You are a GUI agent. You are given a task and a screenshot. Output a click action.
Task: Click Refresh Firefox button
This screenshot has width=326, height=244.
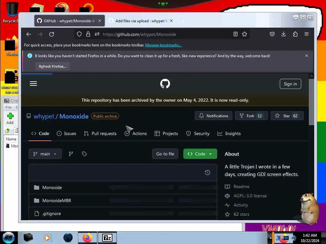(x=53, y=66)
